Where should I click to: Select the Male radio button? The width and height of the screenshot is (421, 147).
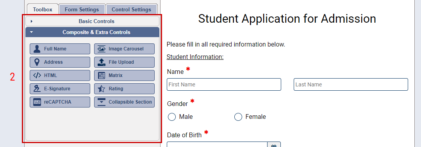[x=172, y=117]
